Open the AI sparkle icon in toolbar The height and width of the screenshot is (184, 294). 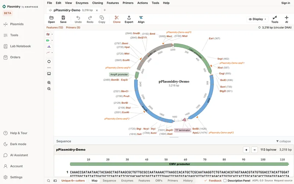[287, 18]
